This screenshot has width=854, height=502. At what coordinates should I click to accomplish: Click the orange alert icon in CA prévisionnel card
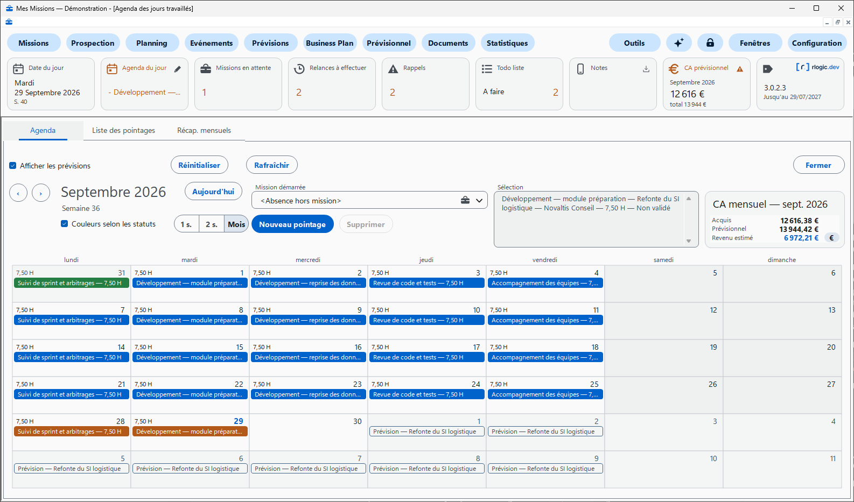pos(740,69)
